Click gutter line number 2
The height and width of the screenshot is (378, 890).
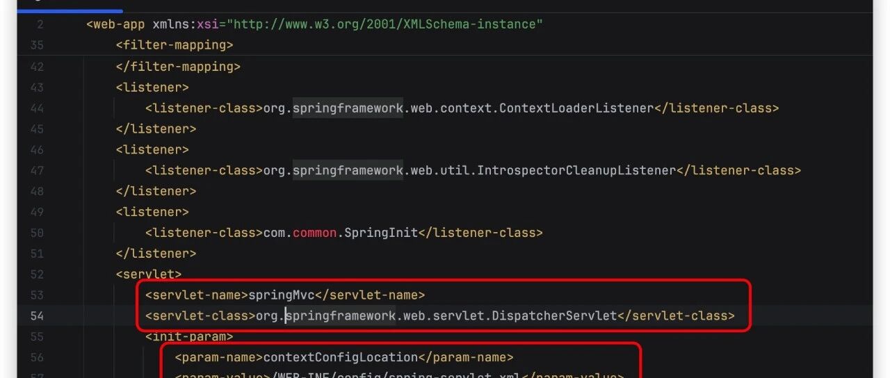pos(40,24)
